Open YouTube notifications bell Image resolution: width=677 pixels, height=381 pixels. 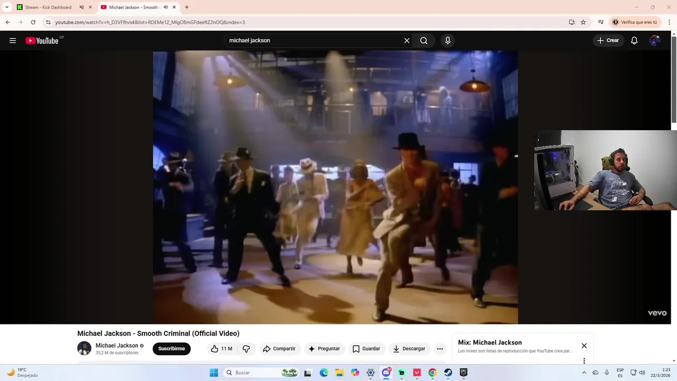[x=634, y=41]
